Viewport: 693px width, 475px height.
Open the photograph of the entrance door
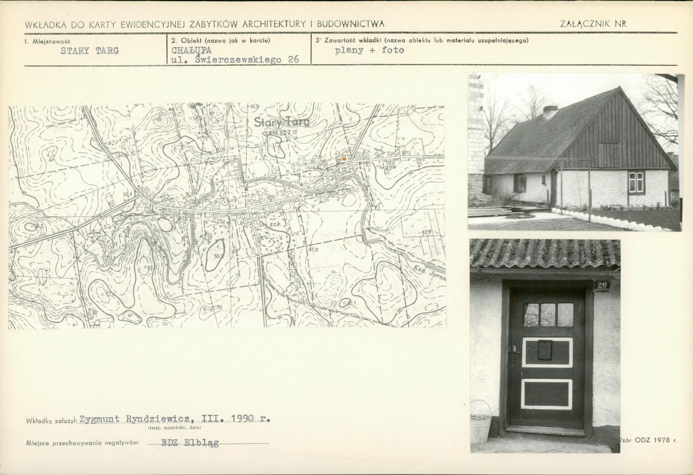[x=545, y=346]
